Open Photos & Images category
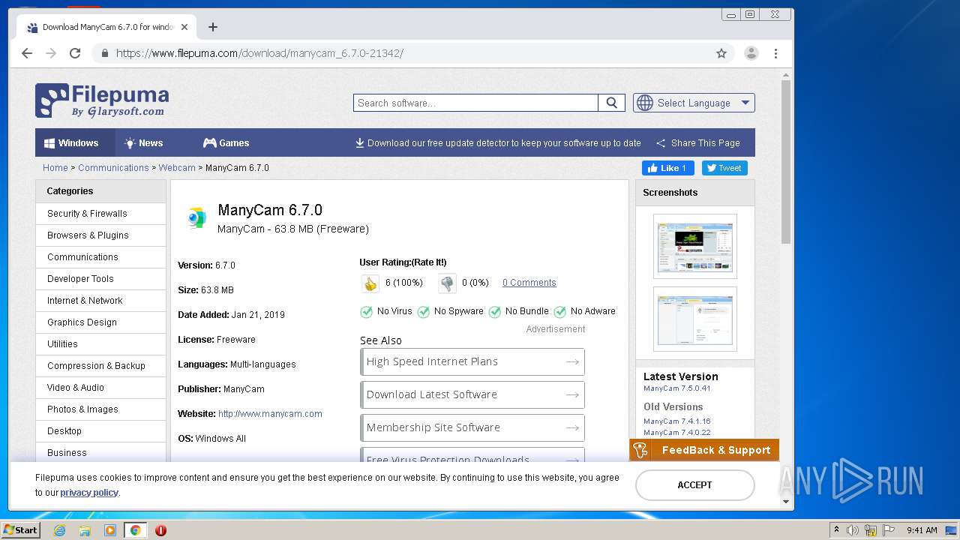This screenshot has height=540, width=960. pyautogui.click(x=100, y=409)
